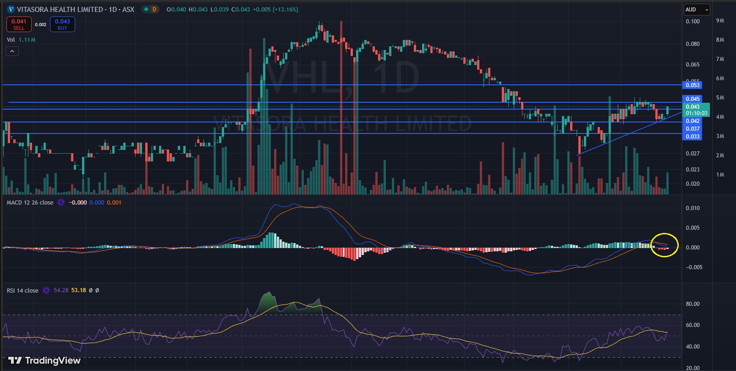Click the +0.005 (+13.16%) change value
The height and width of the screenshot is (371, 736).
(275, 9)
